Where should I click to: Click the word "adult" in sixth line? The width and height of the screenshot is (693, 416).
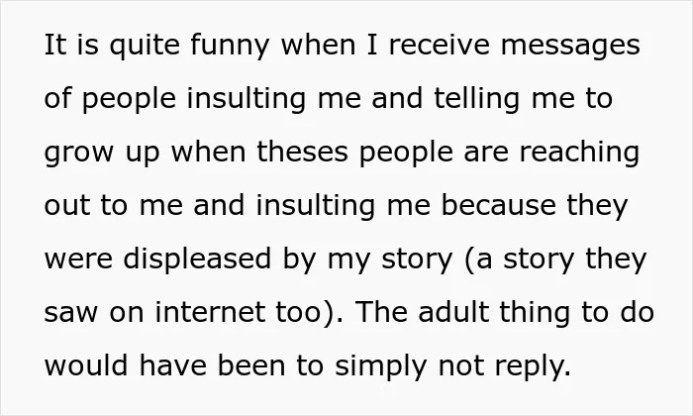tap(453, 313)
